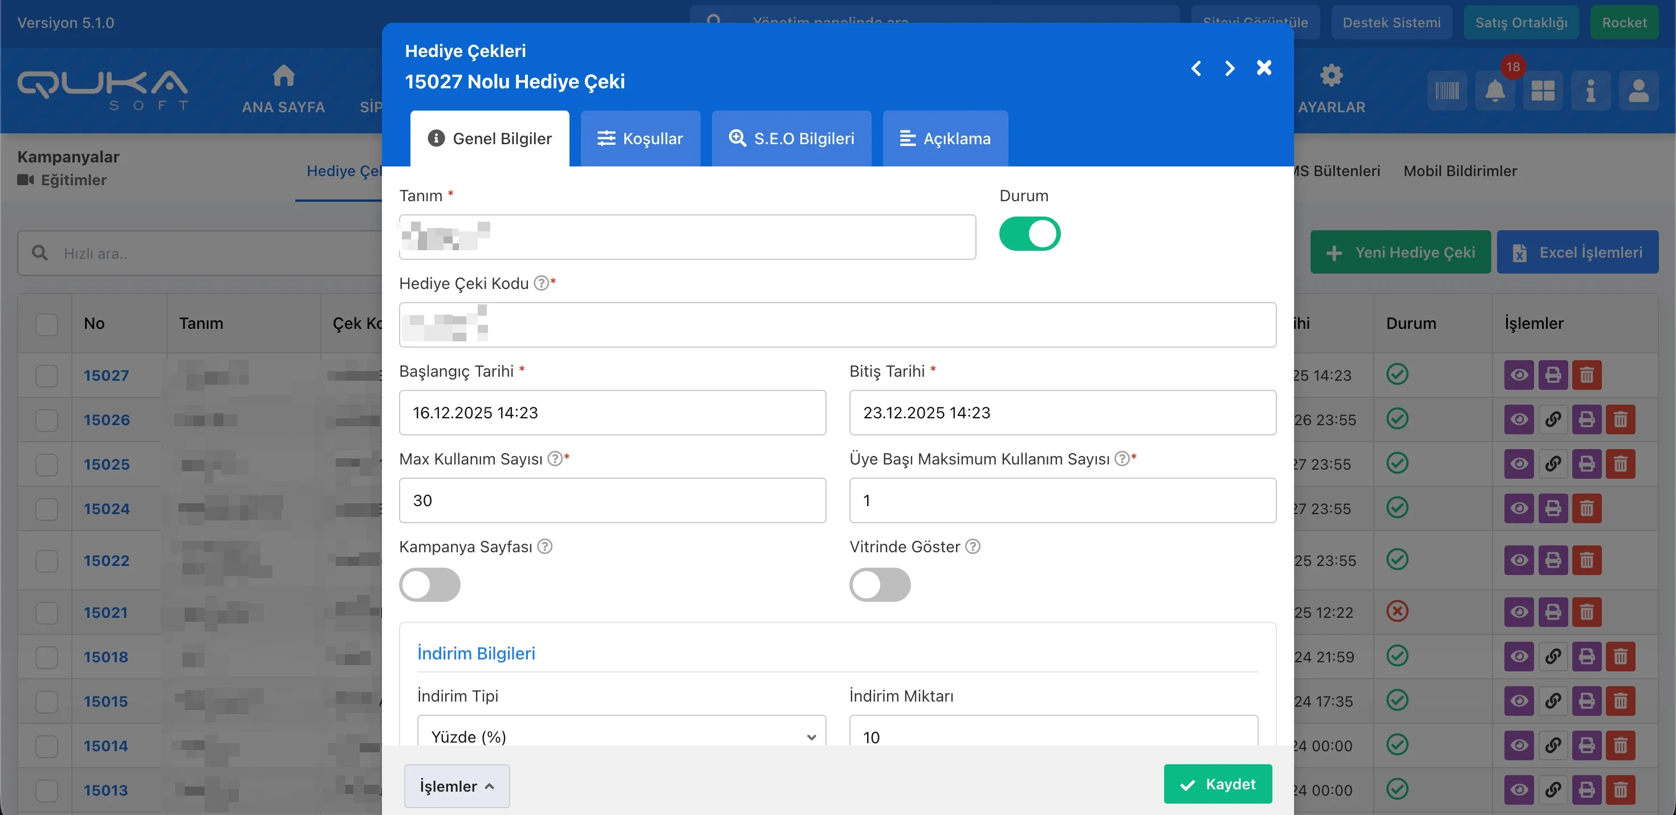Click help icon next to Kampanya Sayfası
The height and width of the screenshot is (815, 1676).
(x=545, y=547)
